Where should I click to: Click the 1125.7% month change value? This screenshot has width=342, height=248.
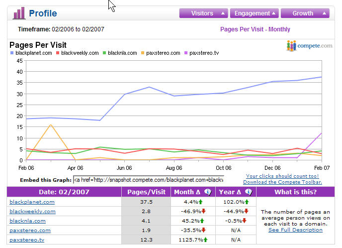[x=191, y=240]
